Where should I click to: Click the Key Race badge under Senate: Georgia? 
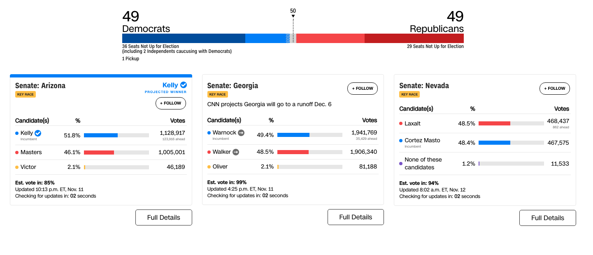[x=217, y=94]
